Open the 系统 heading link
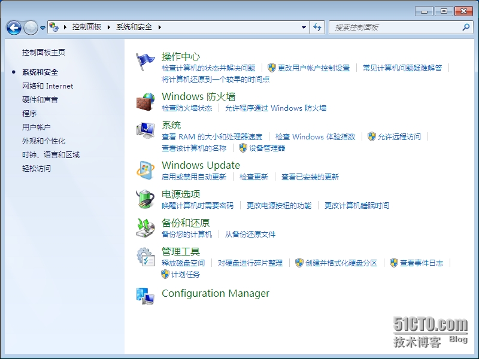This screenshot has height=359, width=479. (171, 125)
